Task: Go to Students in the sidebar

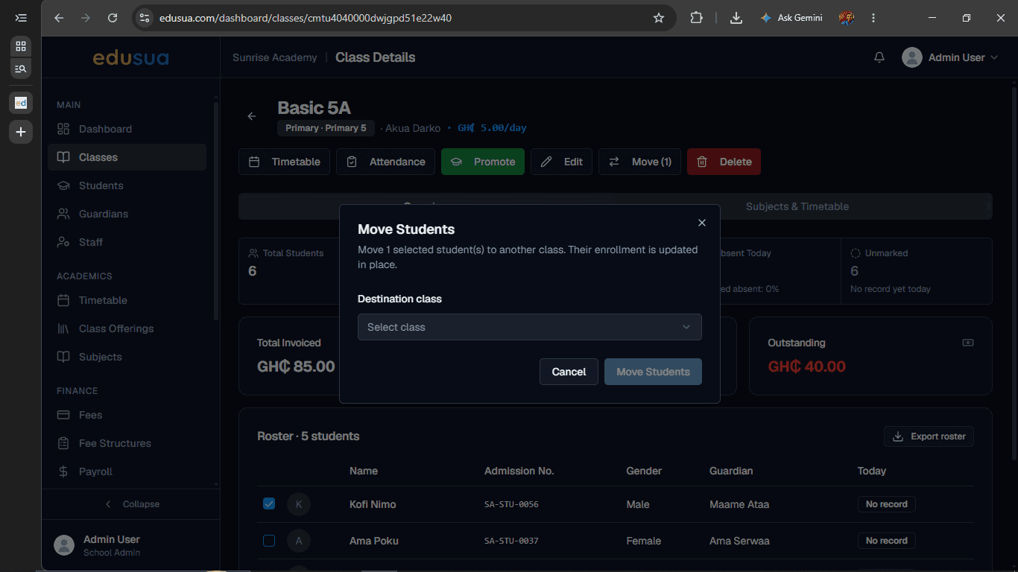Action: [x=127, y=185]
